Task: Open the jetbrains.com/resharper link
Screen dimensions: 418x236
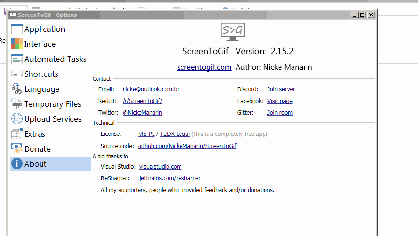Action: point(170,178)
